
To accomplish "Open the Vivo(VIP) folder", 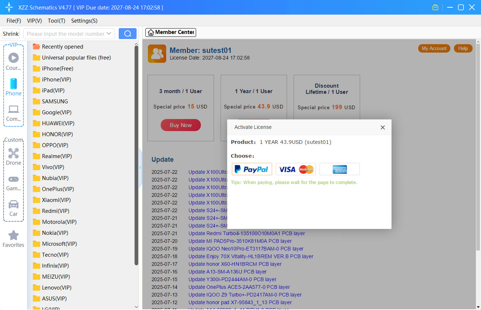I will tap(48, 167).
